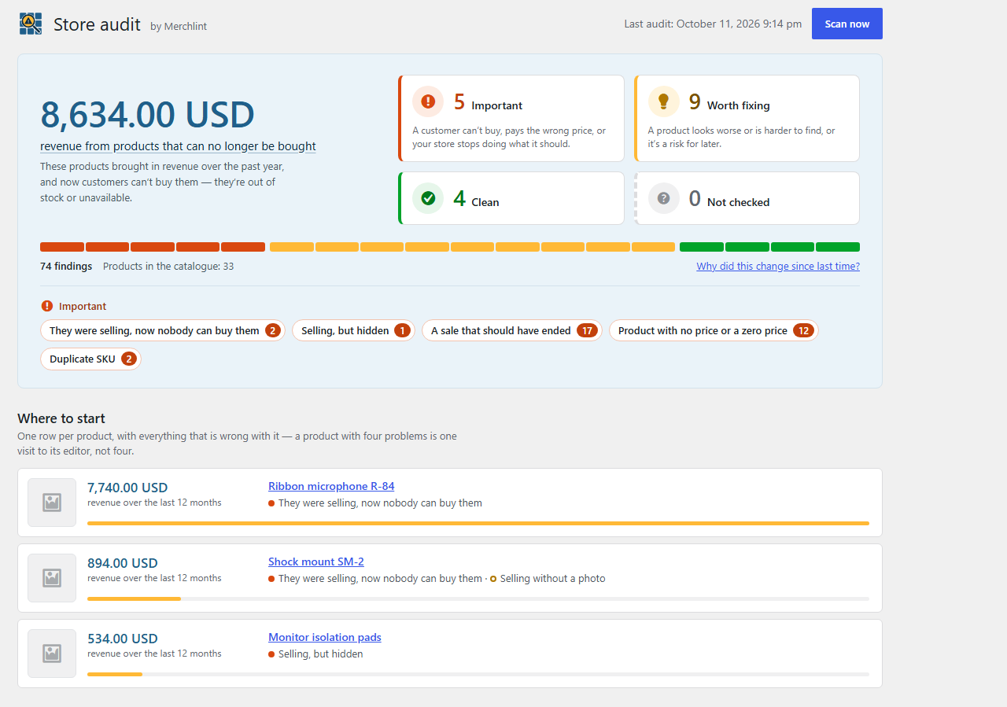Click the first orange segment of the findings bar
Image resolution: width=1007 pixels, height=707 pixels.
(x=291, y=247)
